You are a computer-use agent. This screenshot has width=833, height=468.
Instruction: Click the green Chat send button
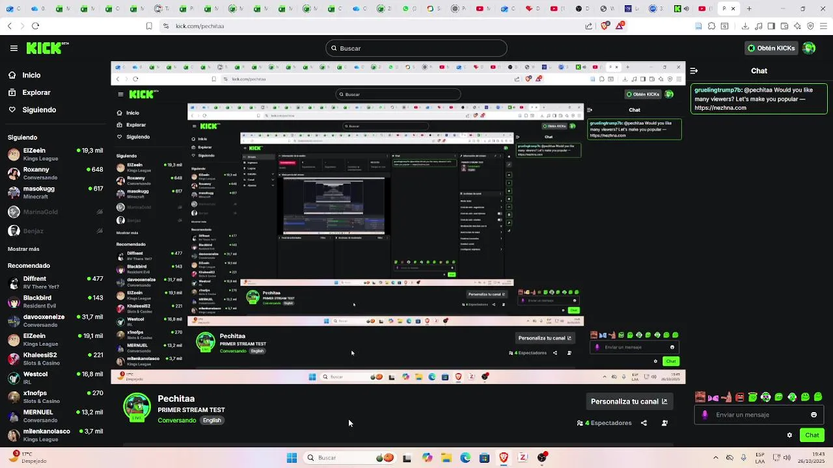(x=812, y=435)
